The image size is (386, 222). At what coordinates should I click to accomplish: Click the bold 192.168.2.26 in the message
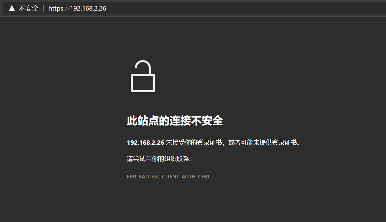point(146,143)
